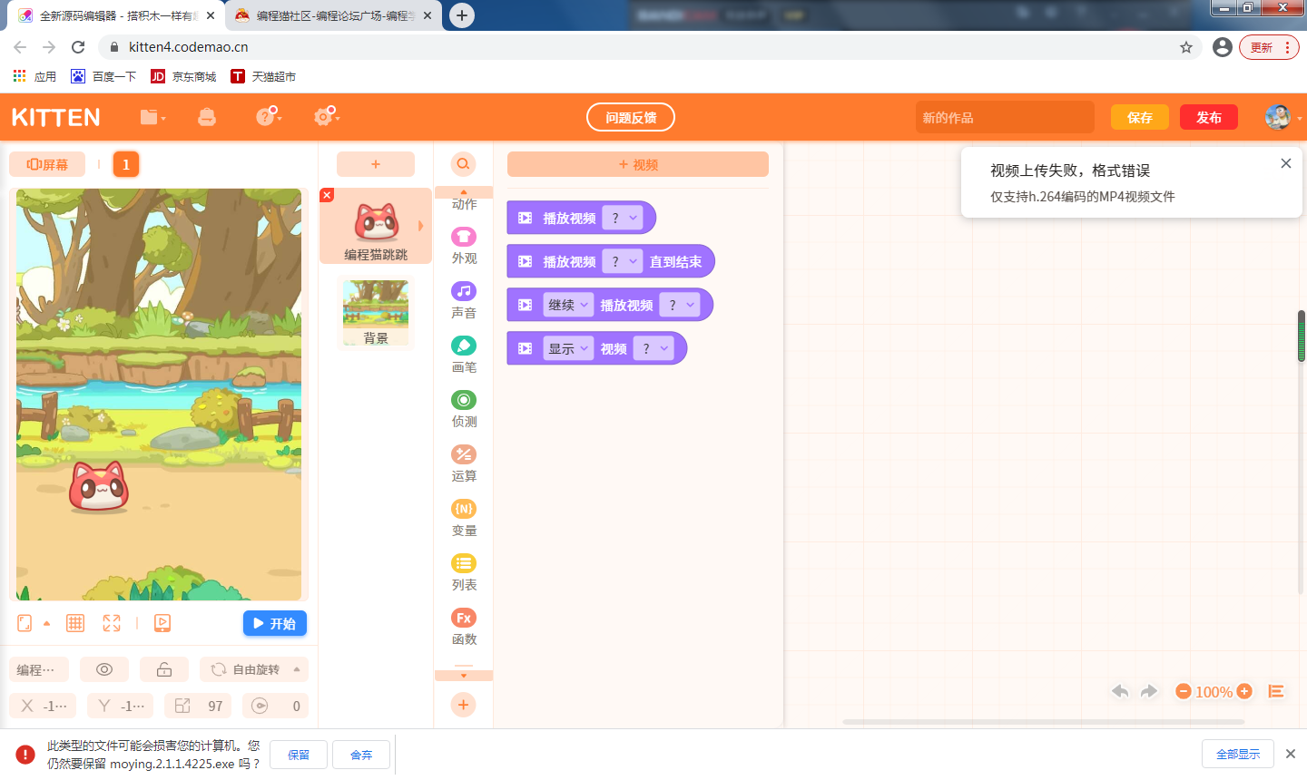This screenshot has width=1307, height=780.
Task: Open the 继续 dropdown in the video block
Action: click(568, 305)
